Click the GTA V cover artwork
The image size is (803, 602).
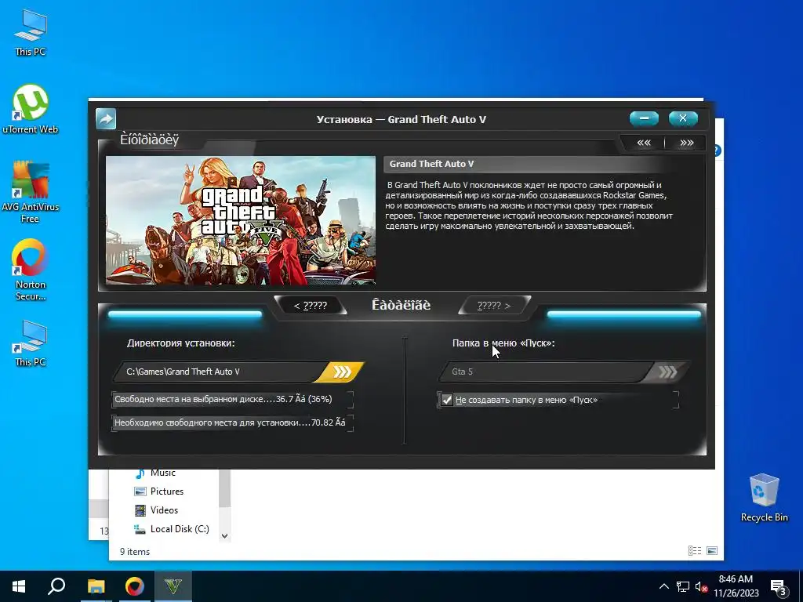tap(241, 220)
